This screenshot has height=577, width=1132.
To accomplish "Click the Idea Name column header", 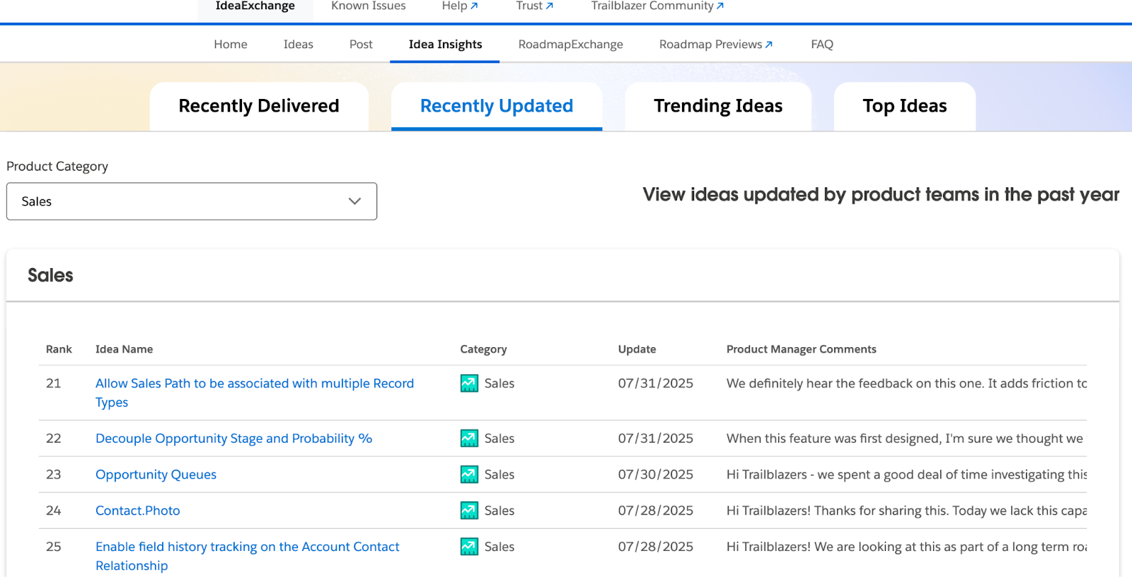I will [x=125, y=349].
